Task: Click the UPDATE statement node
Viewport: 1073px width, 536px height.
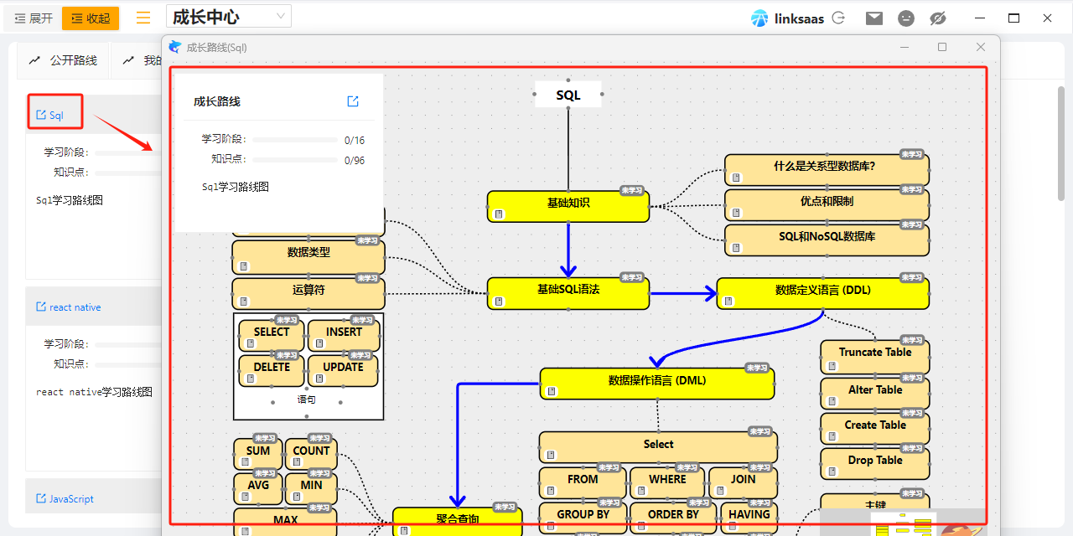Action: click(344, 370)
